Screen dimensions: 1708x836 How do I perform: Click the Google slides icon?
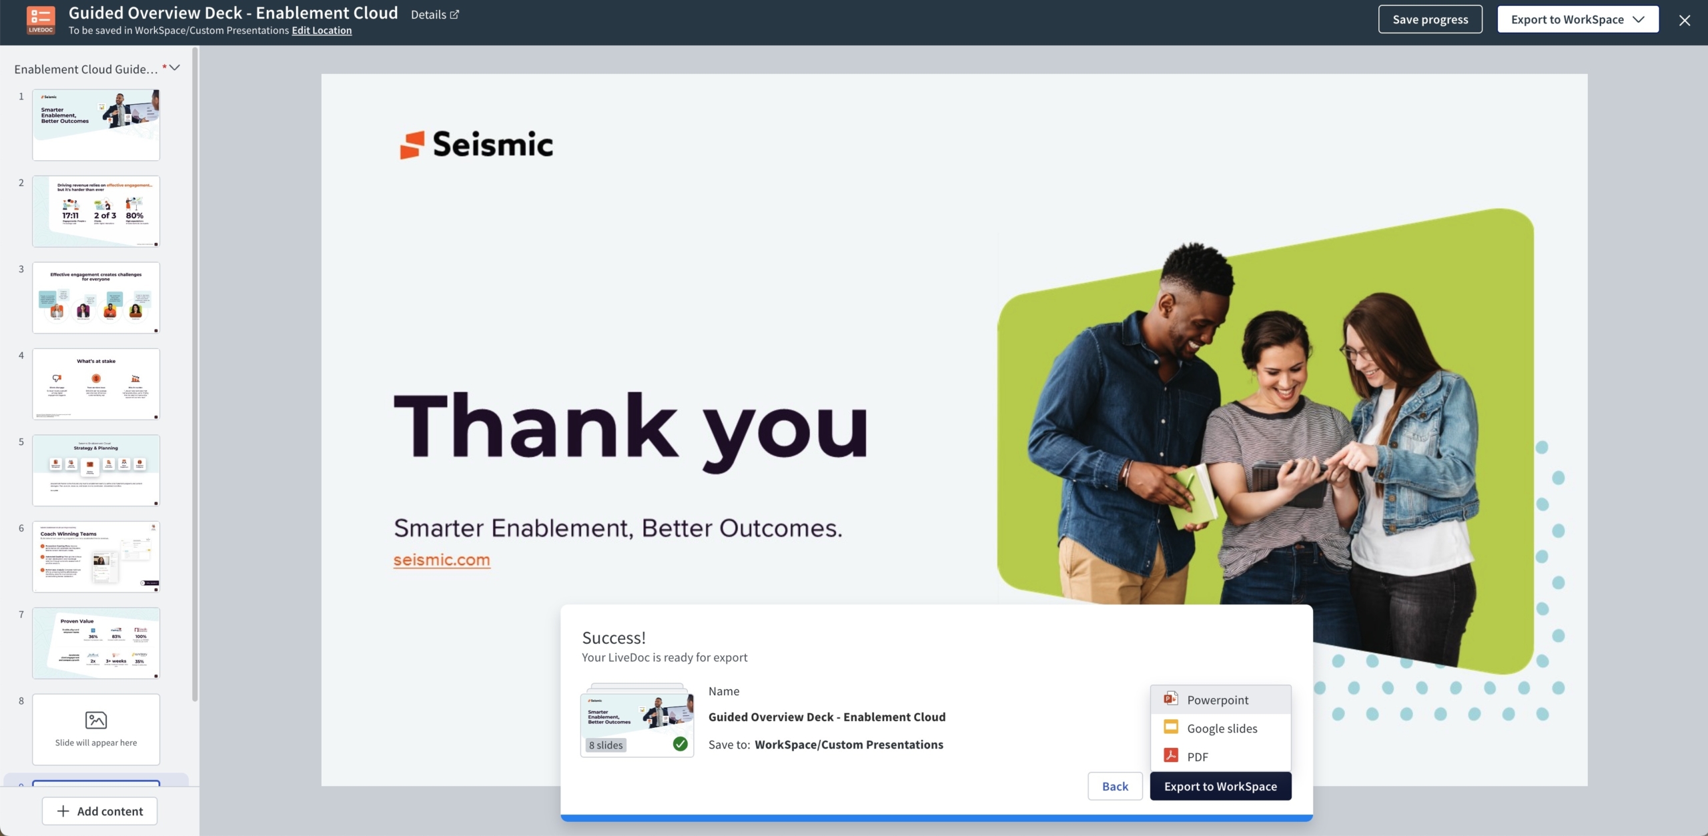(1171, 727)
